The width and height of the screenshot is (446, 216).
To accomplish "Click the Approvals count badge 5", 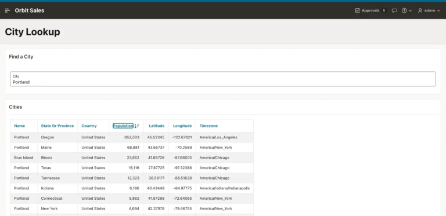I will pos(384,10).
